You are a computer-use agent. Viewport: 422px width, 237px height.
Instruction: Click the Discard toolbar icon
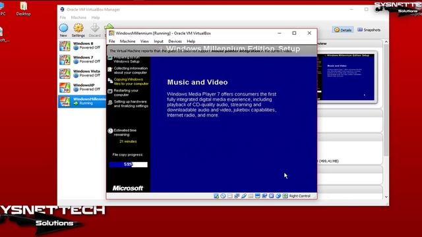click(x=94, y=28)
